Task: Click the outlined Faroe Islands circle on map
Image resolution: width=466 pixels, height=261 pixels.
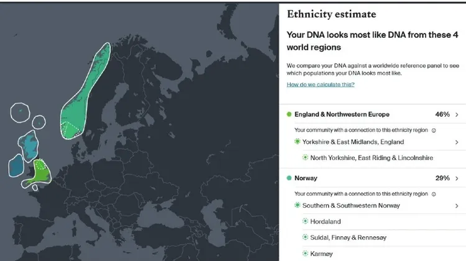Action: (39, 122)
